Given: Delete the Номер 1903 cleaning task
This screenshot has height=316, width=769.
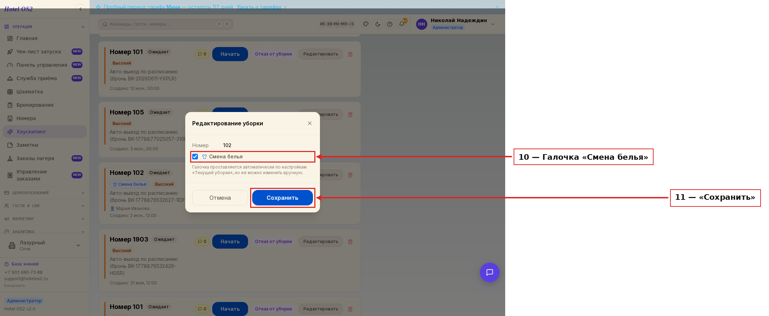Looking at the screenshot, I should point(350,242).
